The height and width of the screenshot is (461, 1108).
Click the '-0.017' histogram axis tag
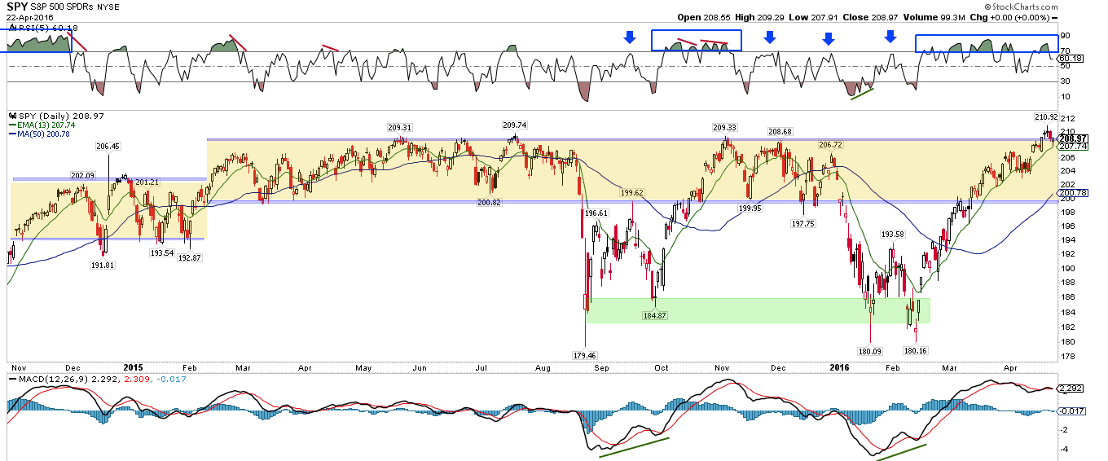click(1073, 411)
